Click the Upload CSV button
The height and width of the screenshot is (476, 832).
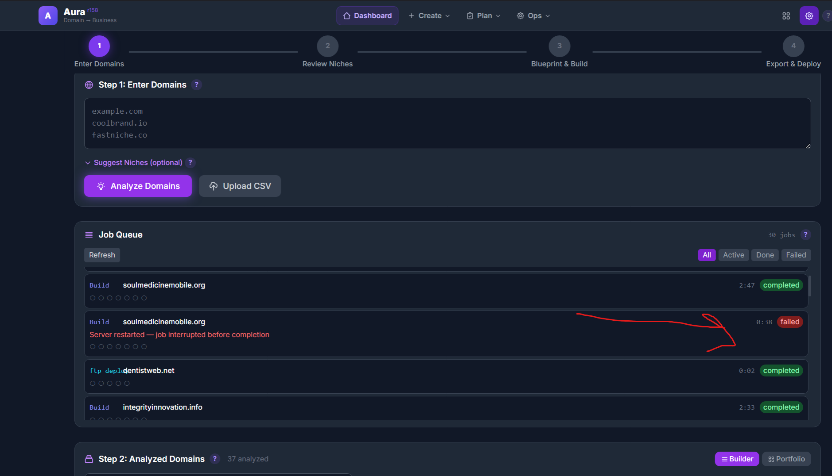240,186
